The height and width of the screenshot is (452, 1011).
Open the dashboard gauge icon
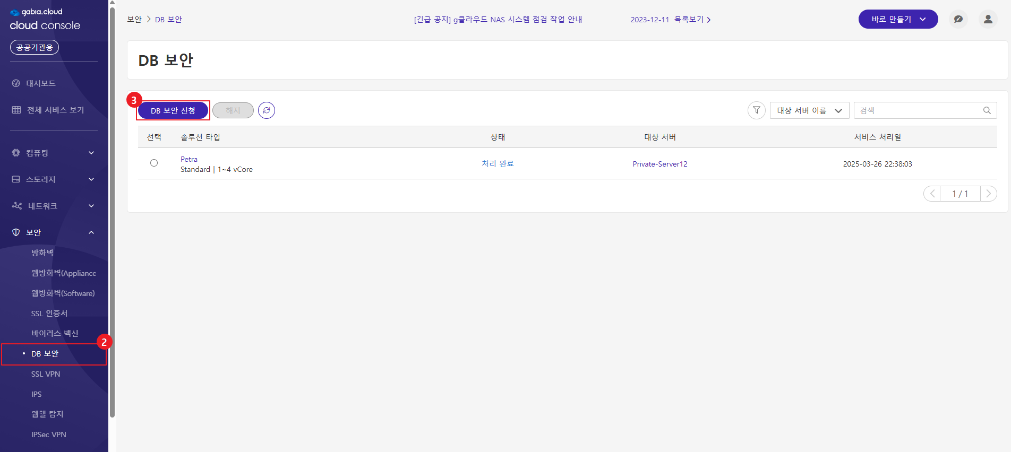pos(16,83)
